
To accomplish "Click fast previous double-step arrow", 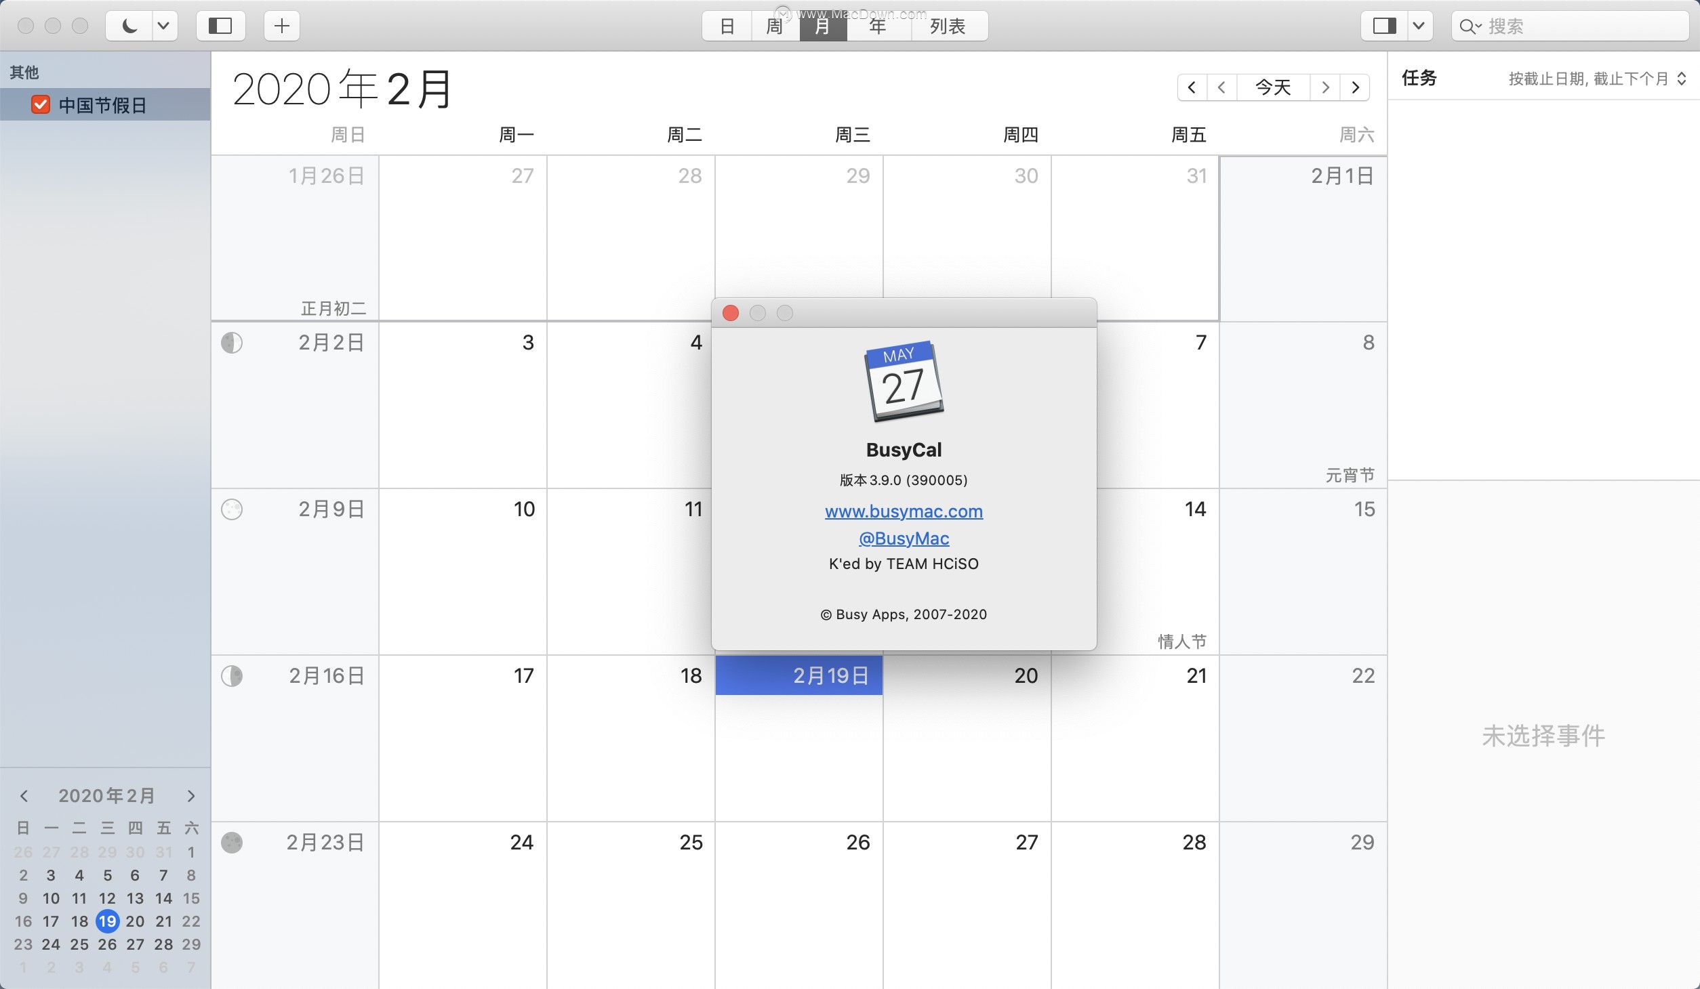I will pyautogui.click(x=1192, y=87).
